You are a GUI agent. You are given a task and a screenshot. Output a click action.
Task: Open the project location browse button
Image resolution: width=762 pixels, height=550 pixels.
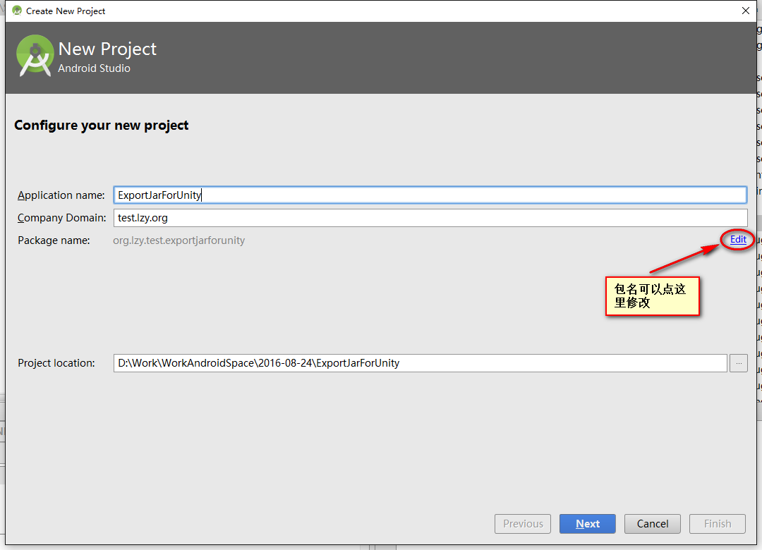click(x=738, y=363)
